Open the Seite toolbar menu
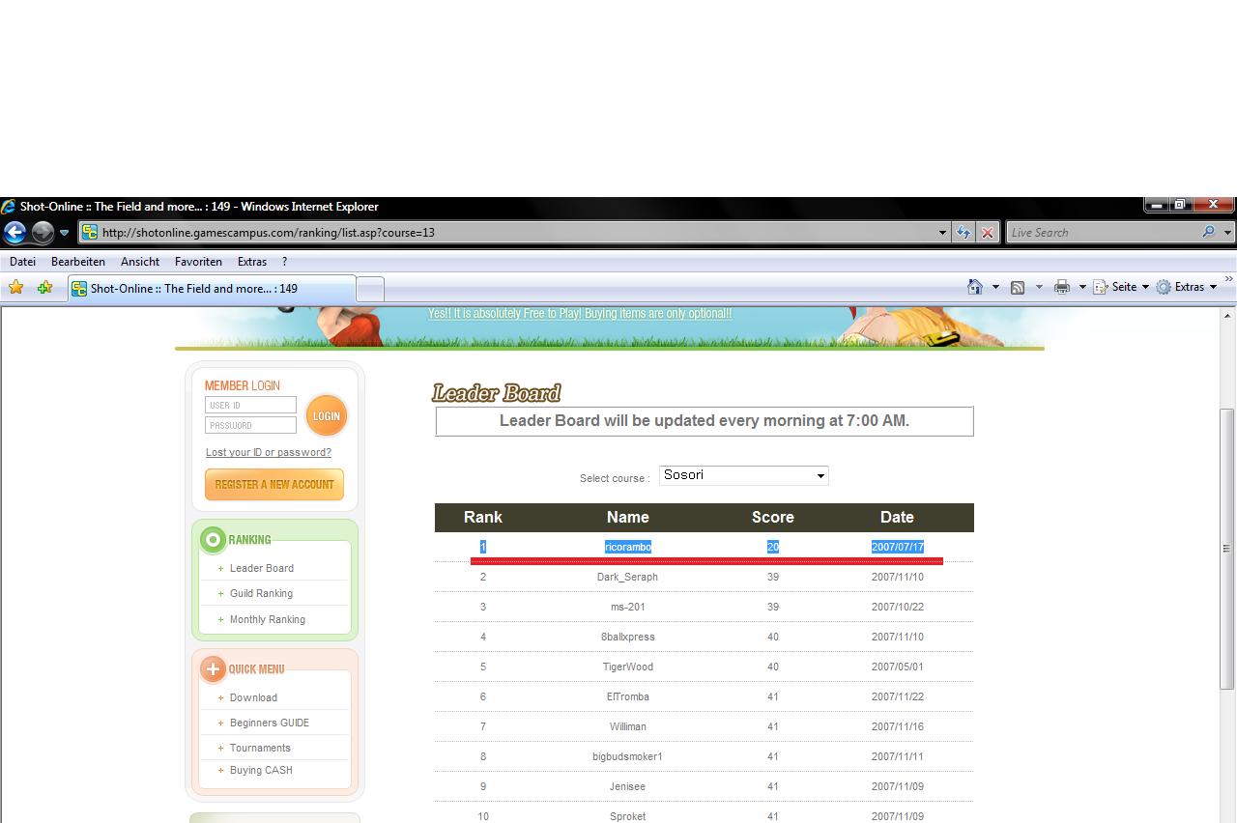Viewport: 1237px width, 823px height. pyautogui.click(x=1123, y=287)
